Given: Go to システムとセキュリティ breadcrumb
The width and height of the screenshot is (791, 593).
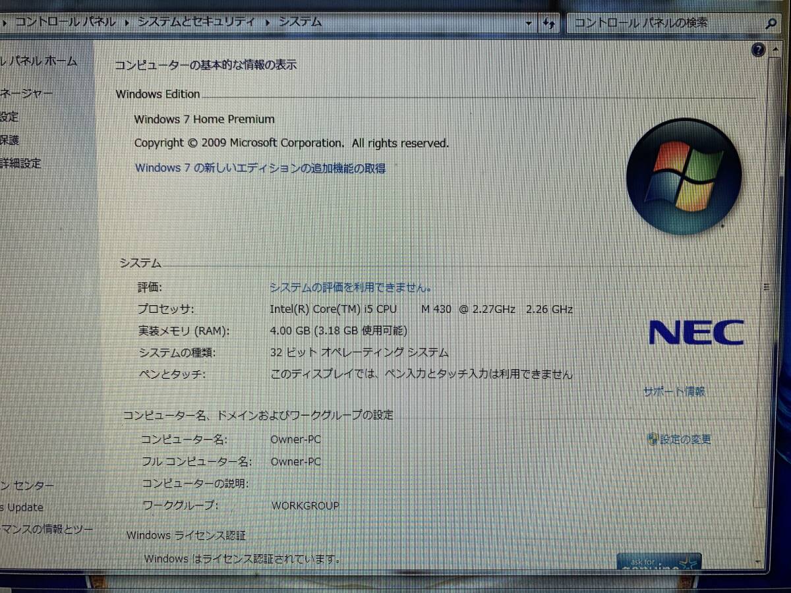Looking at the screenshot, I should [x=196, y=22].
